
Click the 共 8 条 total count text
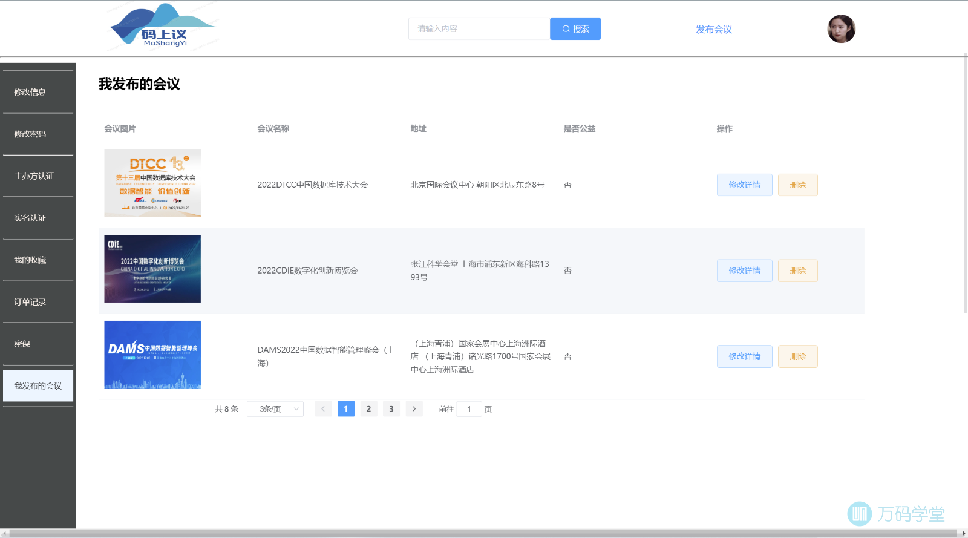click(227, 409)
